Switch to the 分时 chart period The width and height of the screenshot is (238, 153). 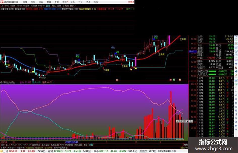6,6
